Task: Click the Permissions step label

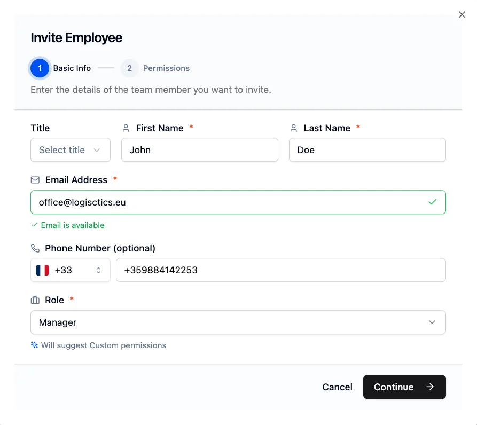Action: (166, 68)
